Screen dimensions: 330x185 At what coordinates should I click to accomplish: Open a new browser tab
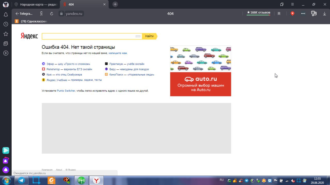pos(115,4)
